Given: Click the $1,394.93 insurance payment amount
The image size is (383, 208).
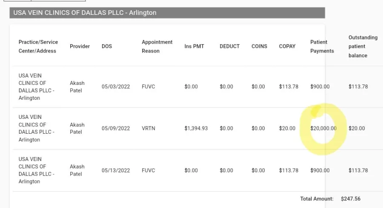Looking at the screenshot, I should click(196, 128).
